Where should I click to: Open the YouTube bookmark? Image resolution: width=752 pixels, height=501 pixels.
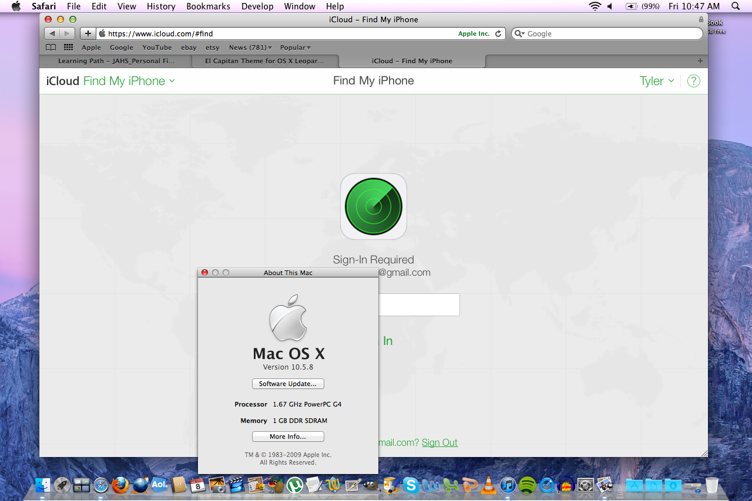157,48
